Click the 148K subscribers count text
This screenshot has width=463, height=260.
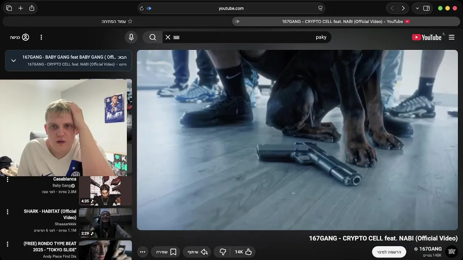432,255
